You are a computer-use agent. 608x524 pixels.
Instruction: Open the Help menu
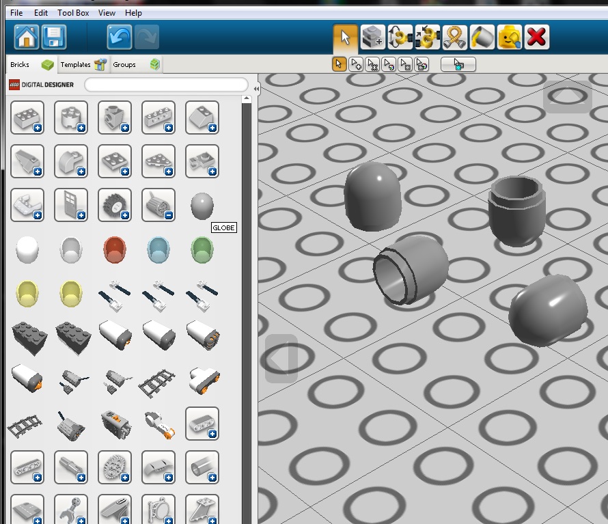pyautogui.click(x=133, y=13)
